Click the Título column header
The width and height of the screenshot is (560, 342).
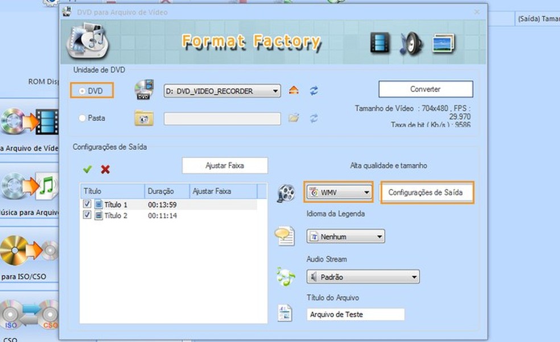113,191
